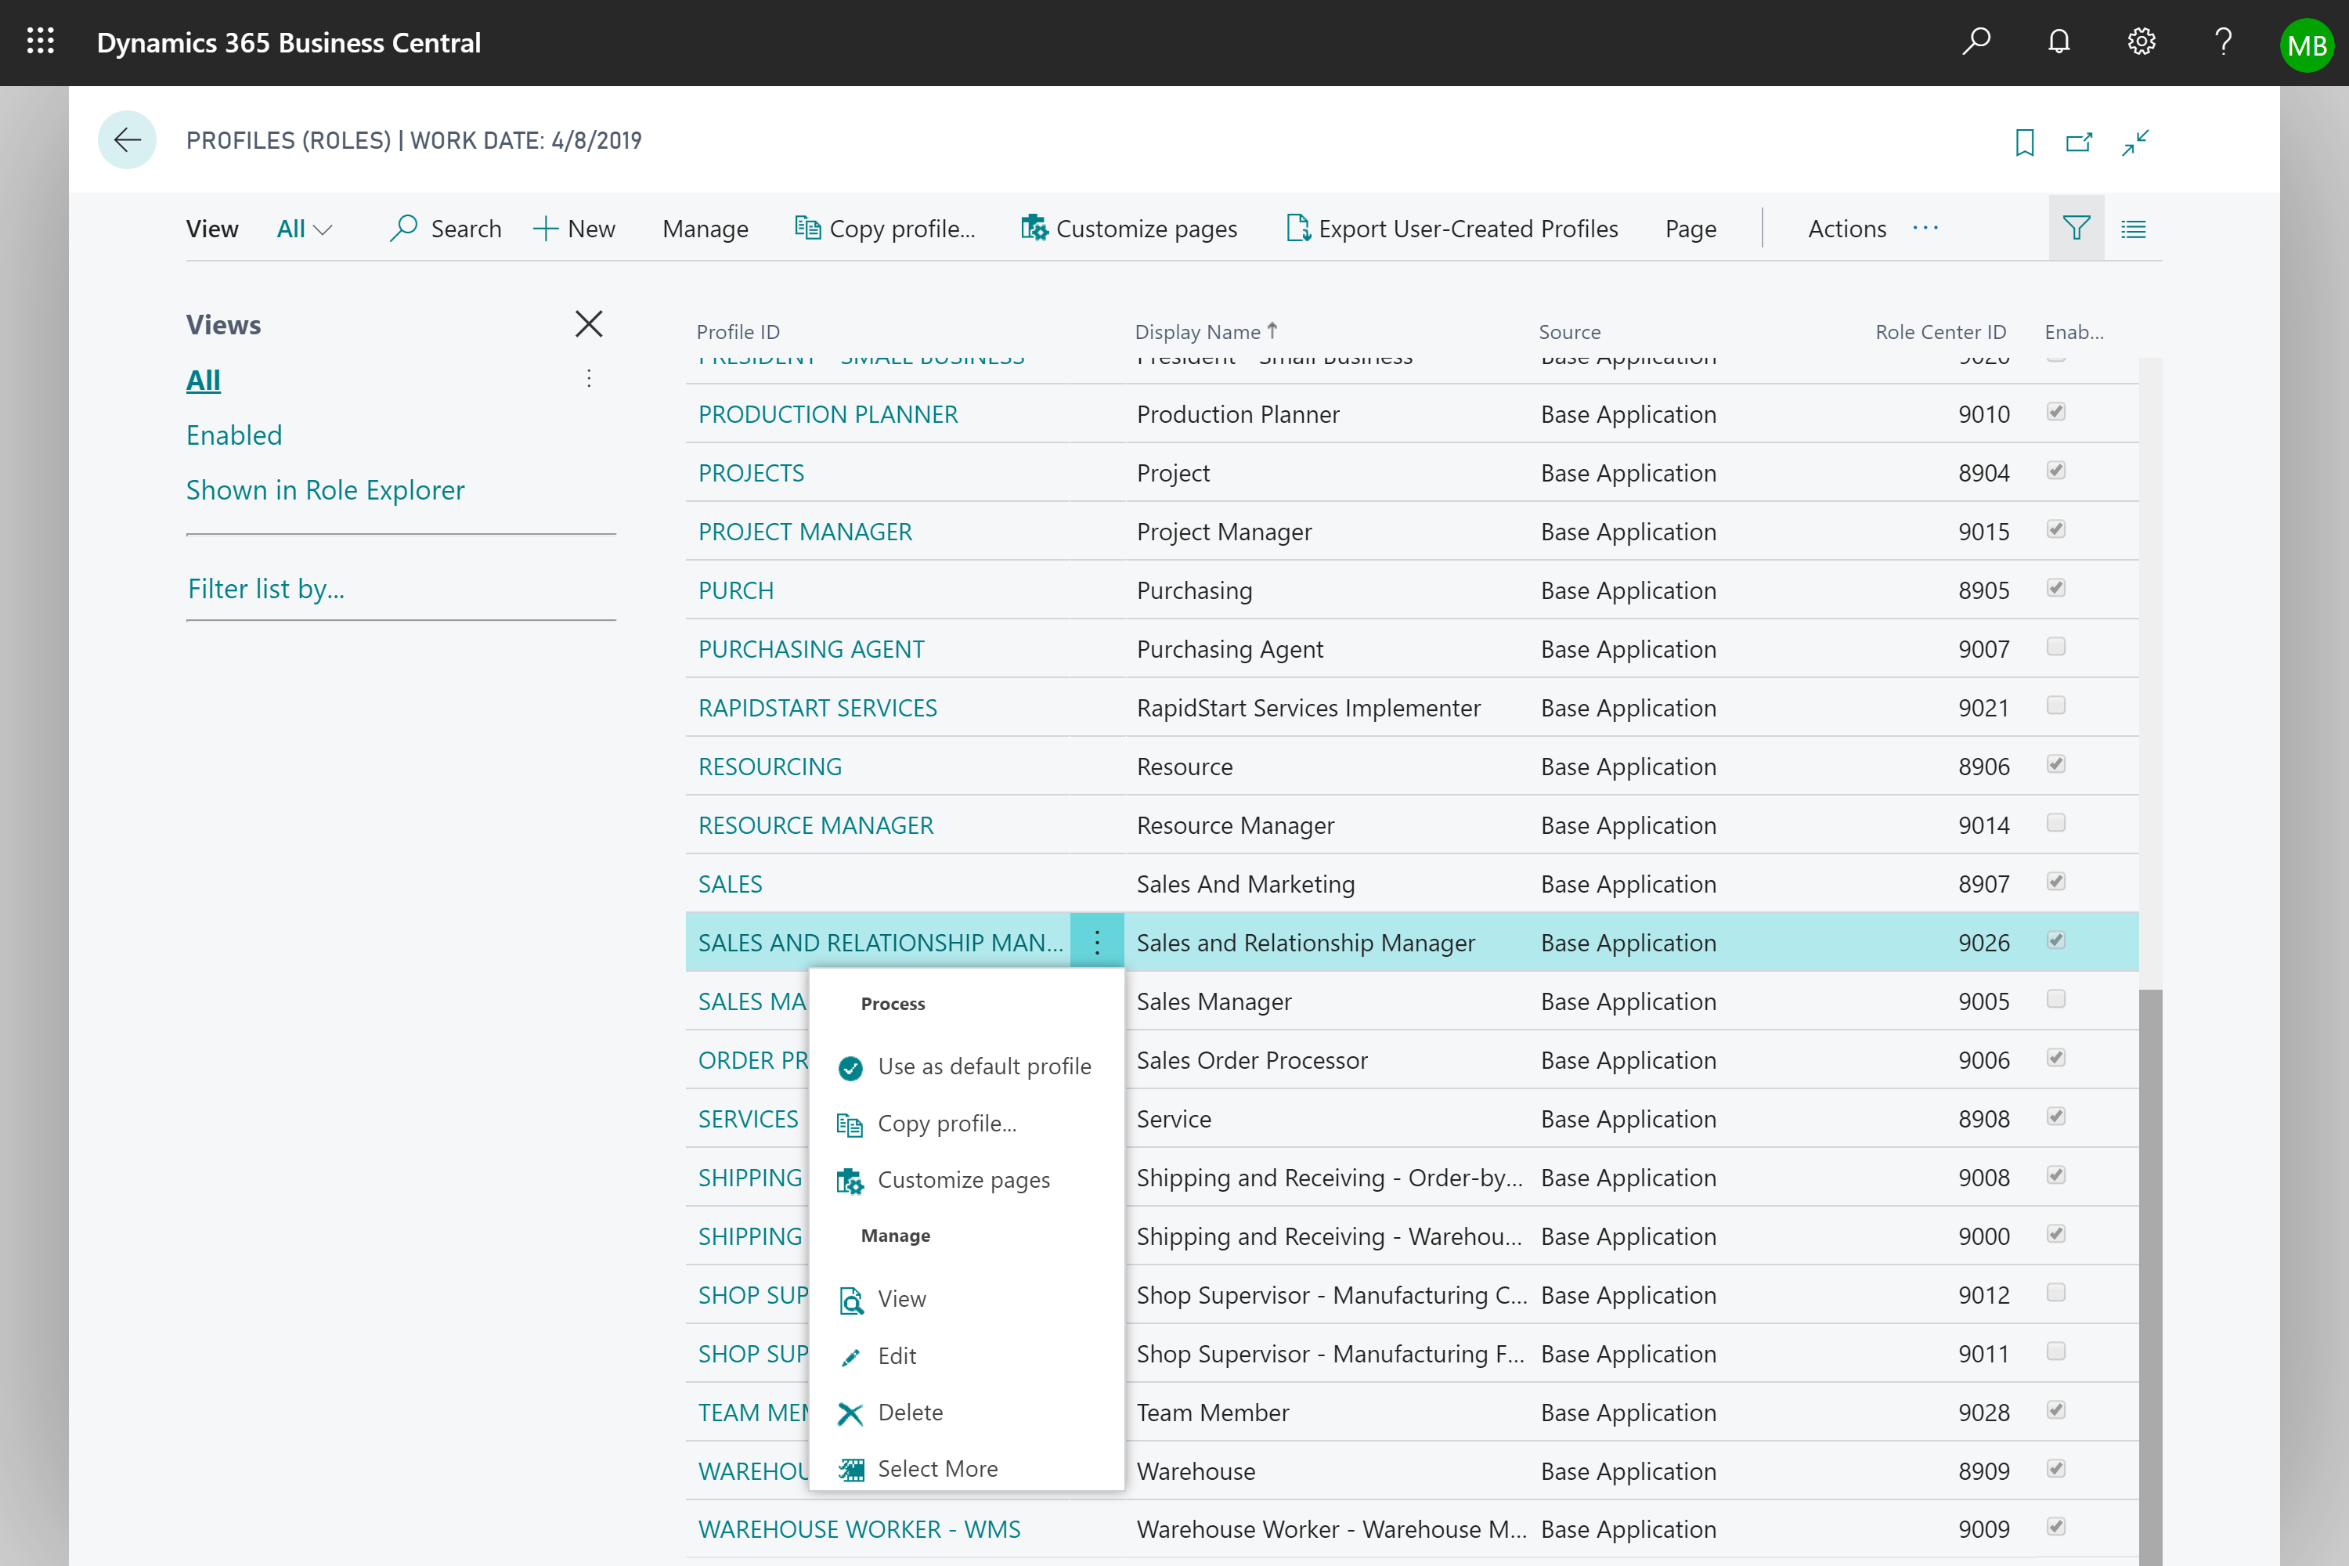
Task: Switch list layout icon
Action: (2133, 229)
